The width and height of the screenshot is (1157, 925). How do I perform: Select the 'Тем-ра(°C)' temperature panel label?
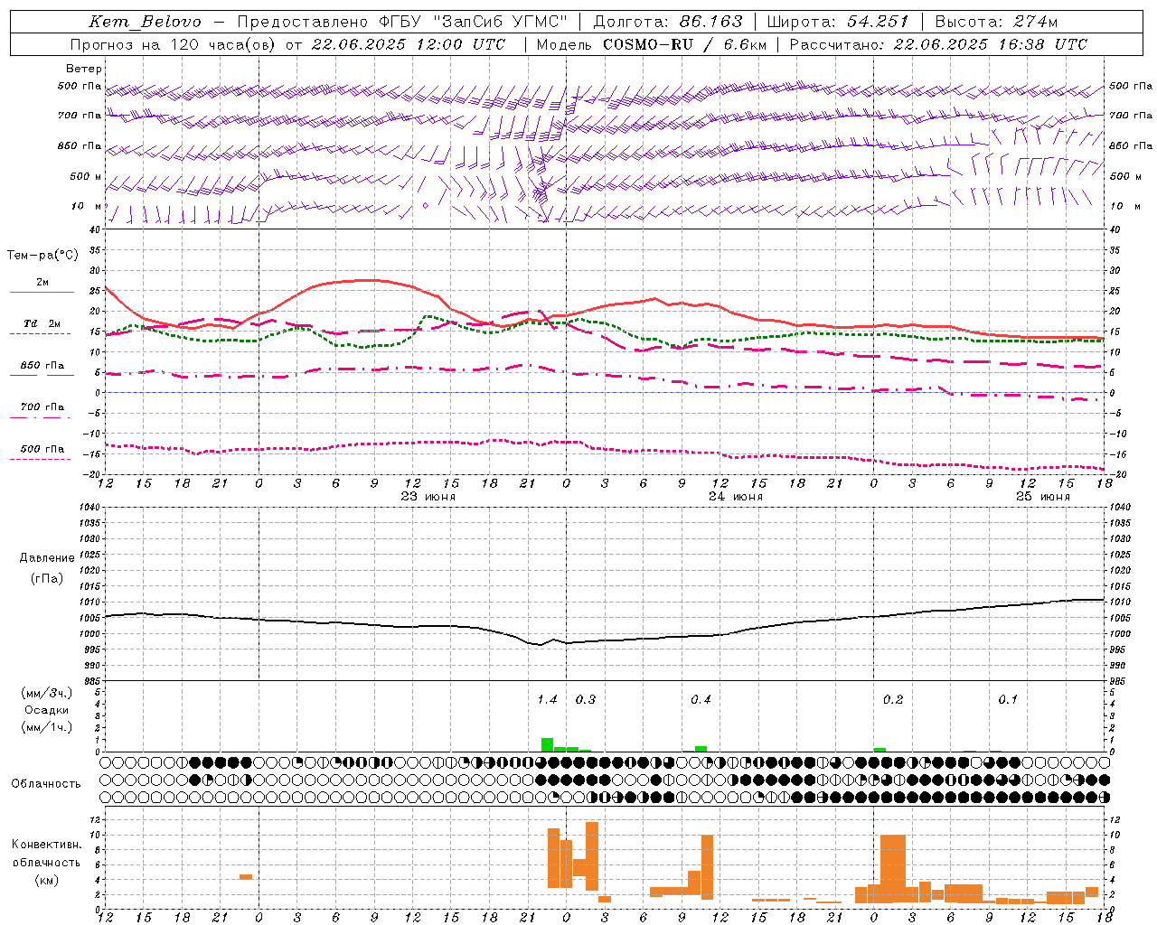42,256
